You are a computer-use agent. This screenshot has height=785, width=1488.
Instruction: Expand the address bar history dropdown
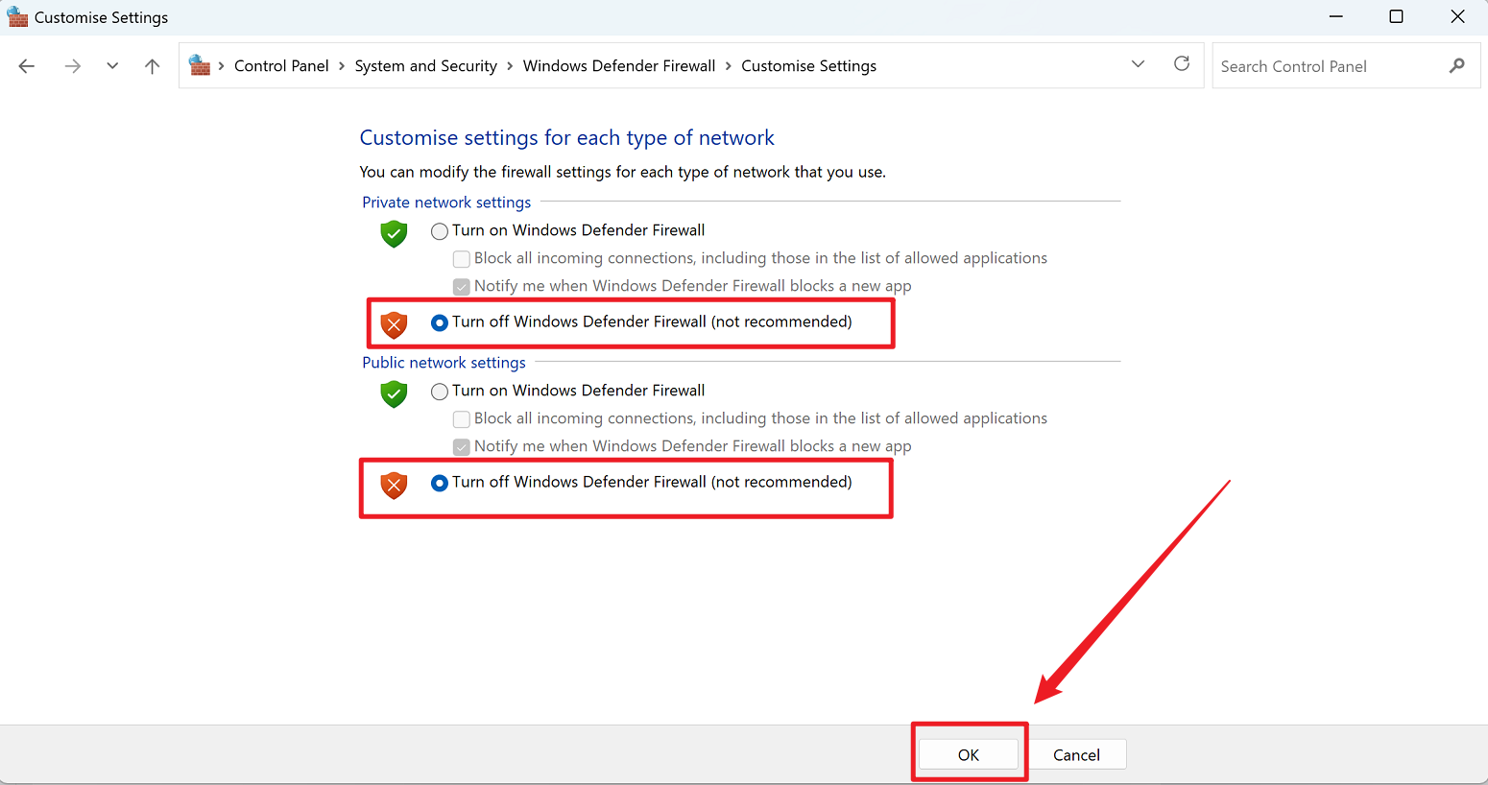pyautogui.click(x=1138, y=64)
